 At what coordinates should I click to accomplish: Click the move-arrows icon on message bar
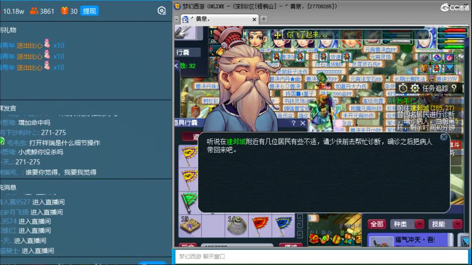click(277, 35)
